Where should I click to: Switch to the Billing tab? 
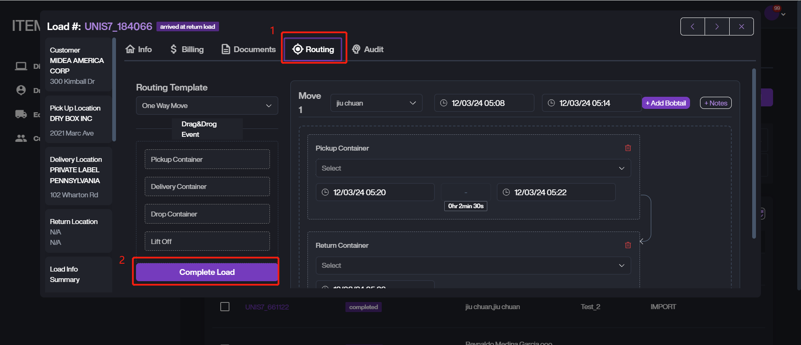tap(187, 49)
